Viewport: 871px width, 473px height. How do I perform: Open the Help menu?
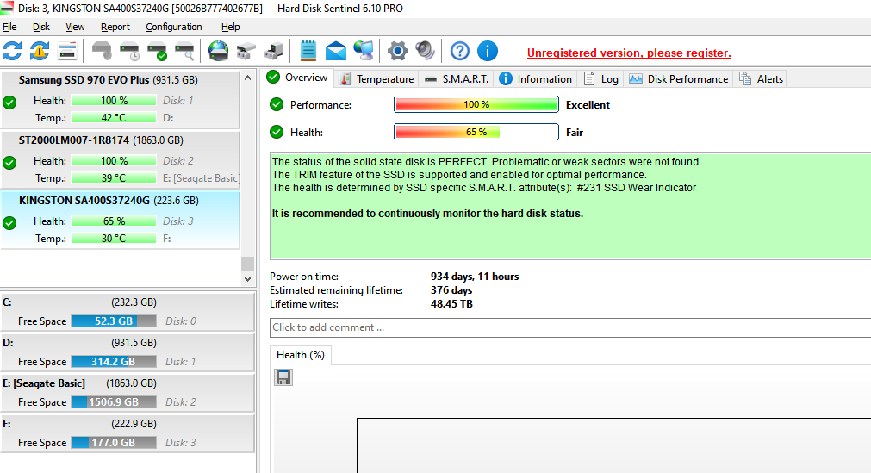click(x=231, y=27)
